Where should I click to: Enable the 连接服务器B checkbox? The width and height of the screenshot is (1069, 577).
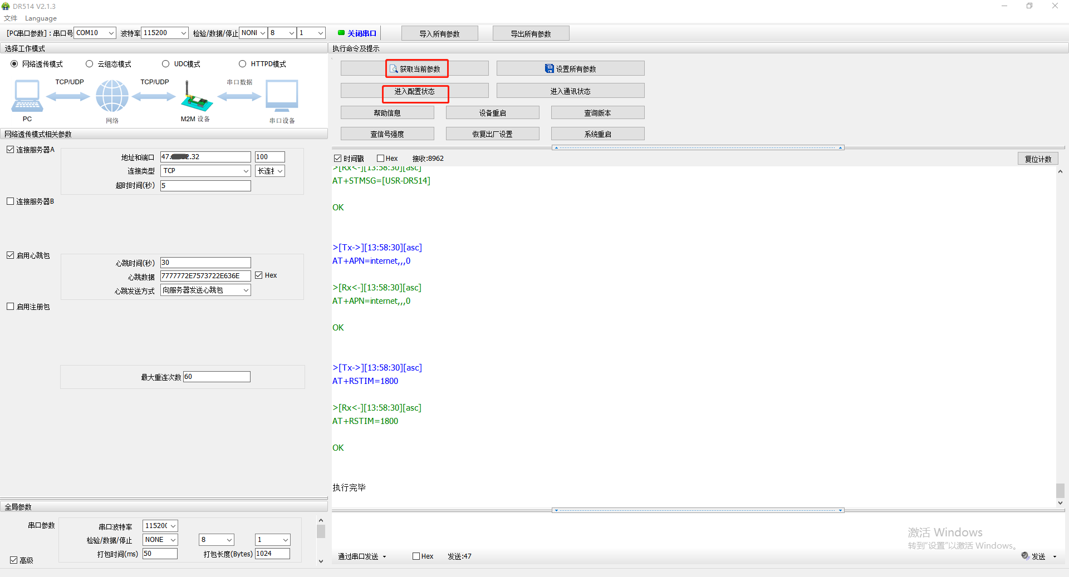pos(11,201)
